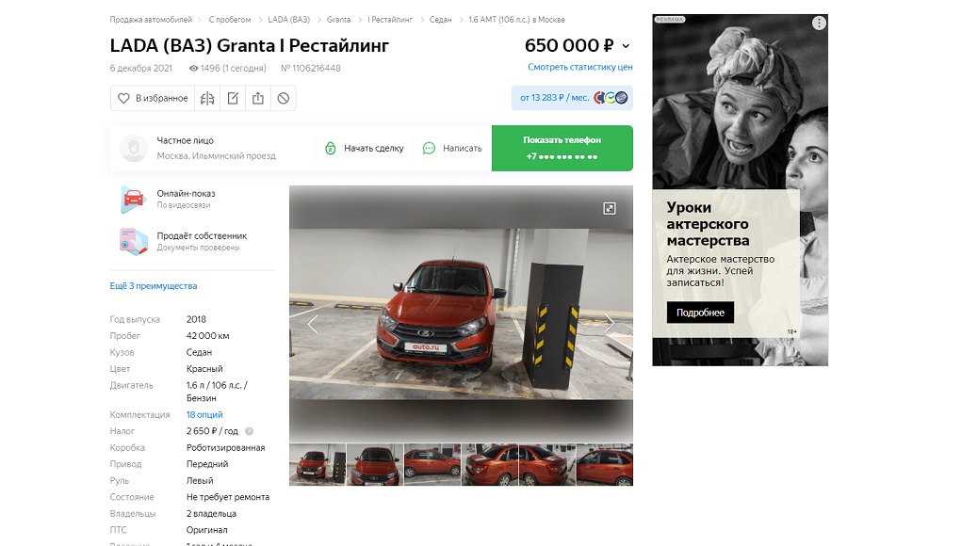This screenshot has width=978, height=546.
Task: Select the thumbnail with the front close-up view
Action: click(x=375, y=464)
